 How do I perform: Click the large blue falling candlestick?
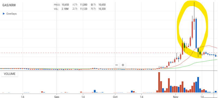pos(196,33)
